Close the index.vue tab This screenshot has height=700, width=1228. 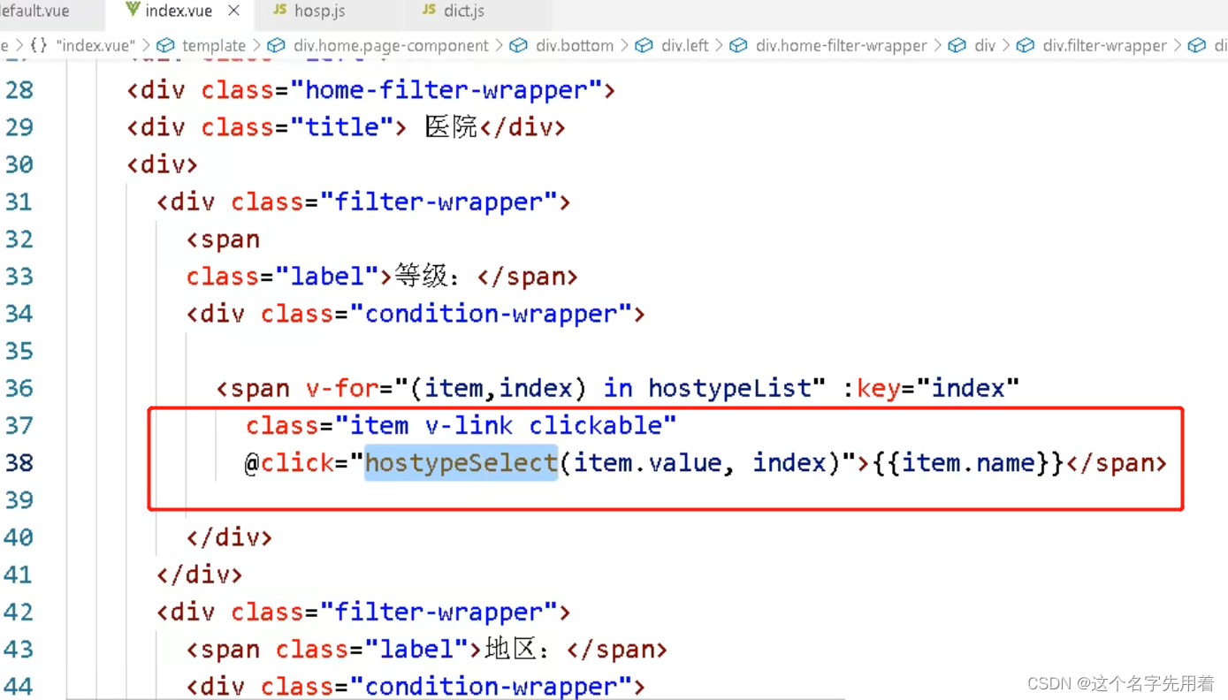point(233,11)
